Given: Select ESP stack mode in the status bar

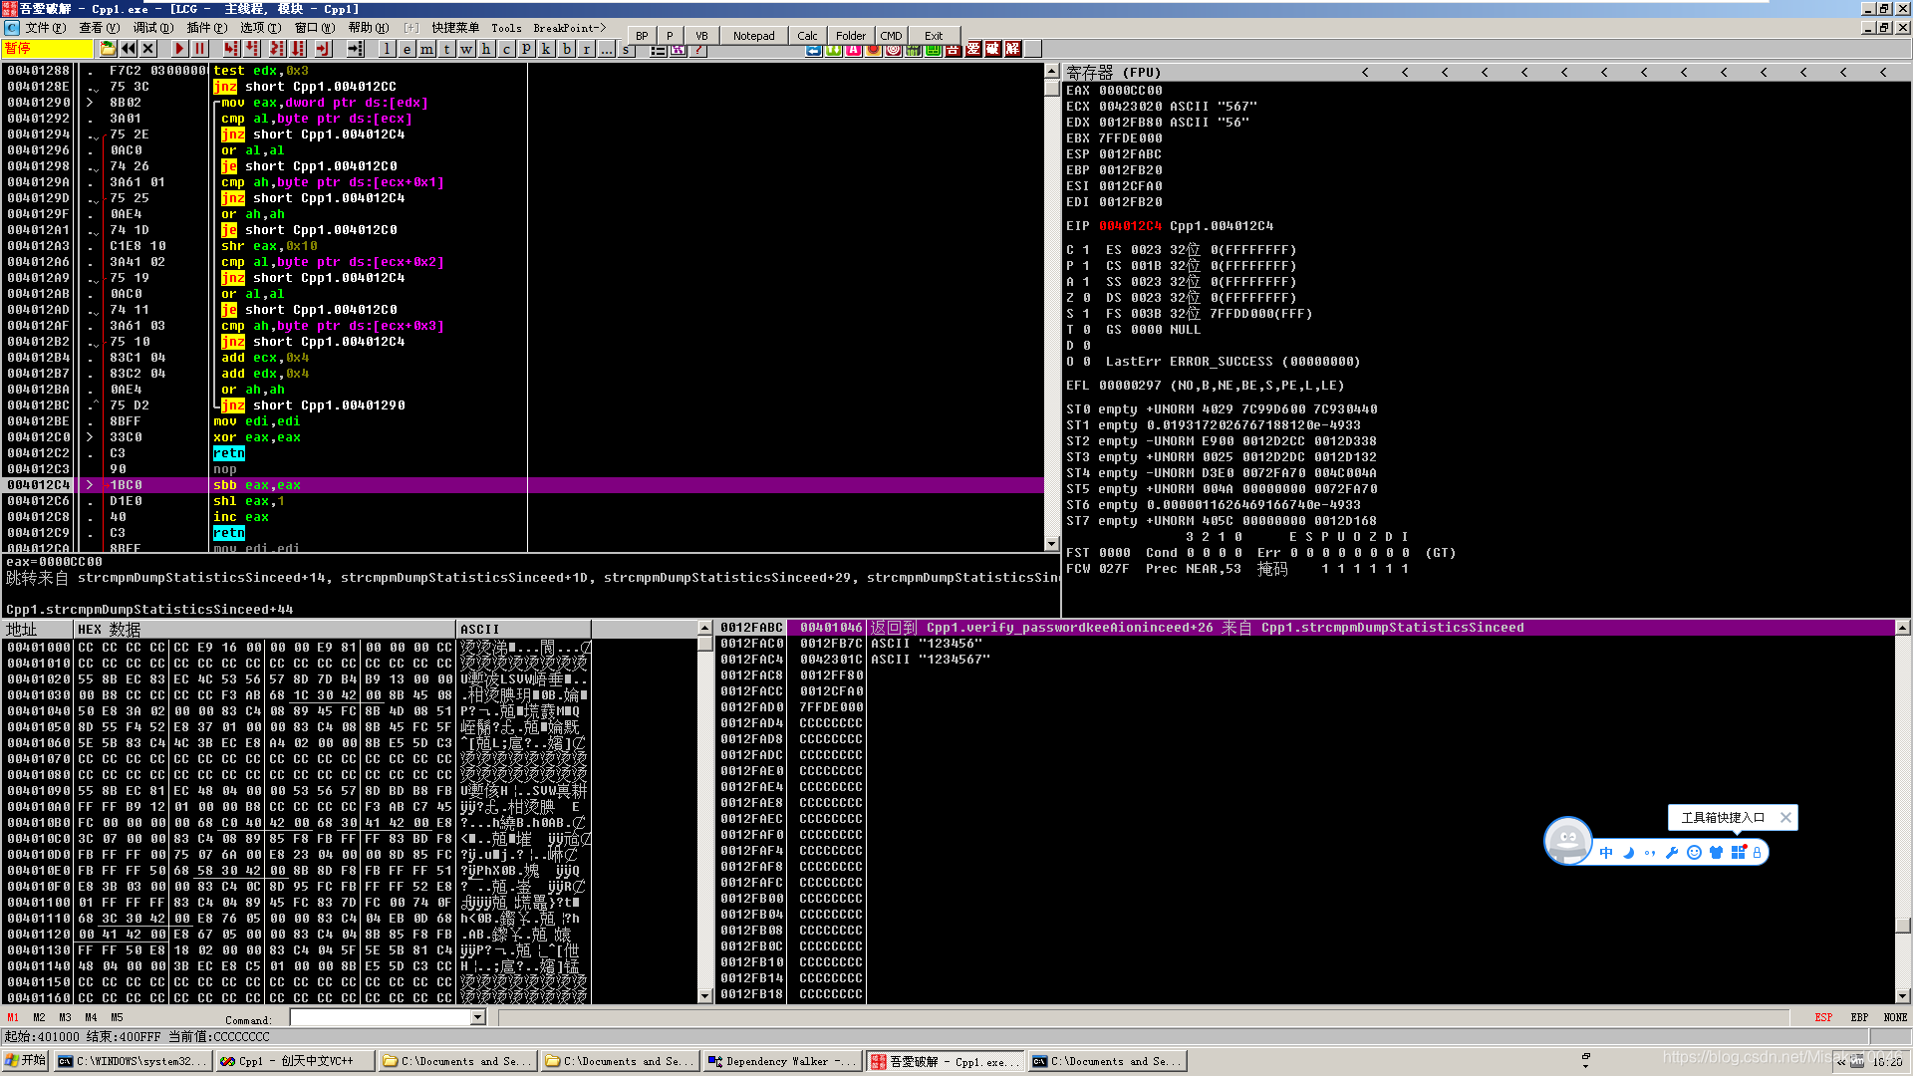Looking at the screenshot, I should [1823, 1017].
